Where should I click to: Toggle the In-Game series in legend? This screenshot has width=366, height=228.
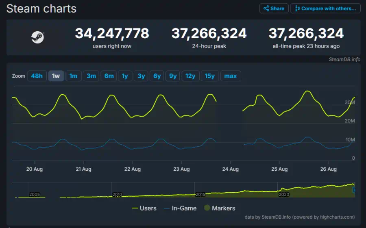[181, 208]
